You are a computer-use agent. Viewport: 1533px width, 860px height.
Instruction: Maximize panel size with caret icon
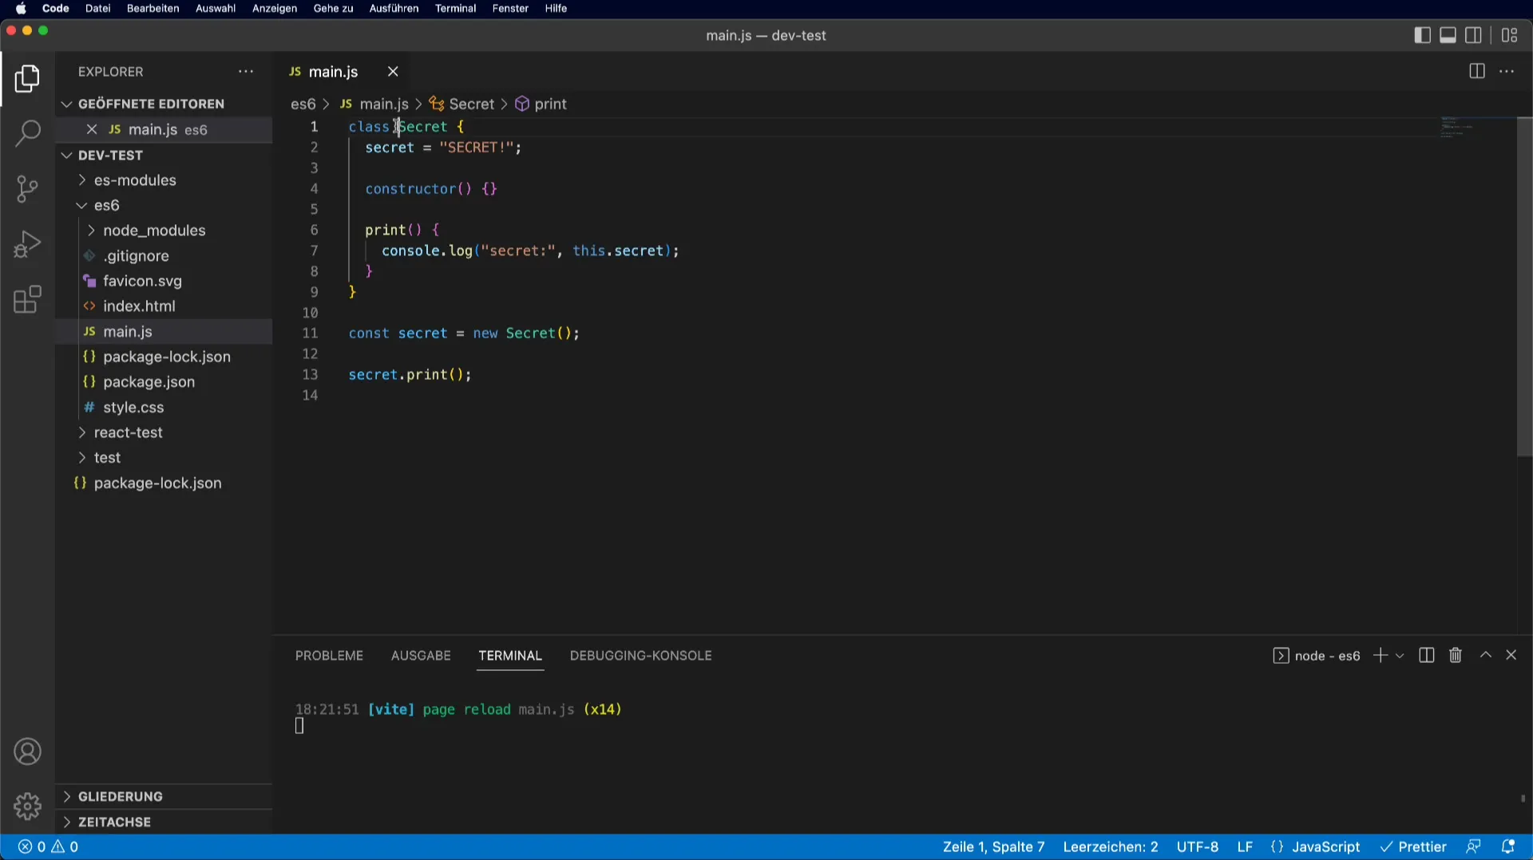1486,655
